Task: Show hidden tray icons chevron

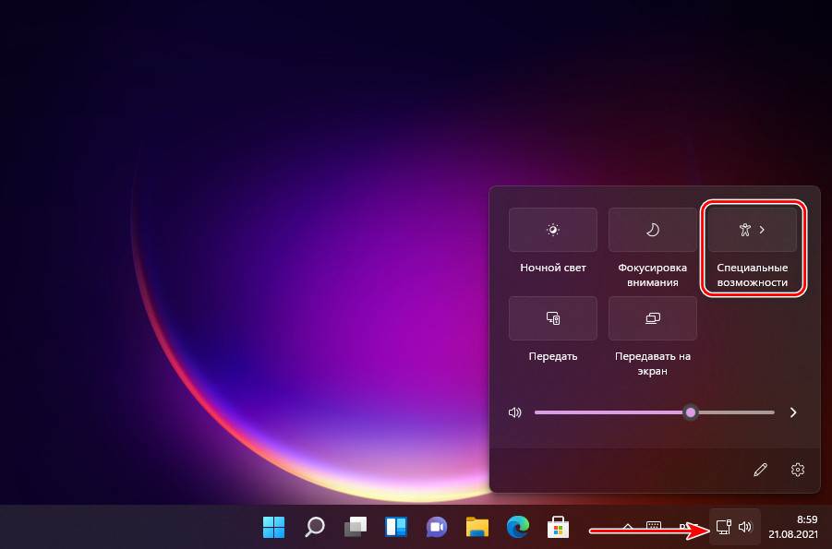Action: pyautogui.click(x=628, y=527)
